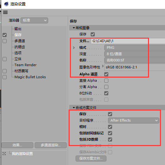Toggle the Alpha 通道 checkbox
This screenshot has width=165, height=165.
(x=106, y=74)
